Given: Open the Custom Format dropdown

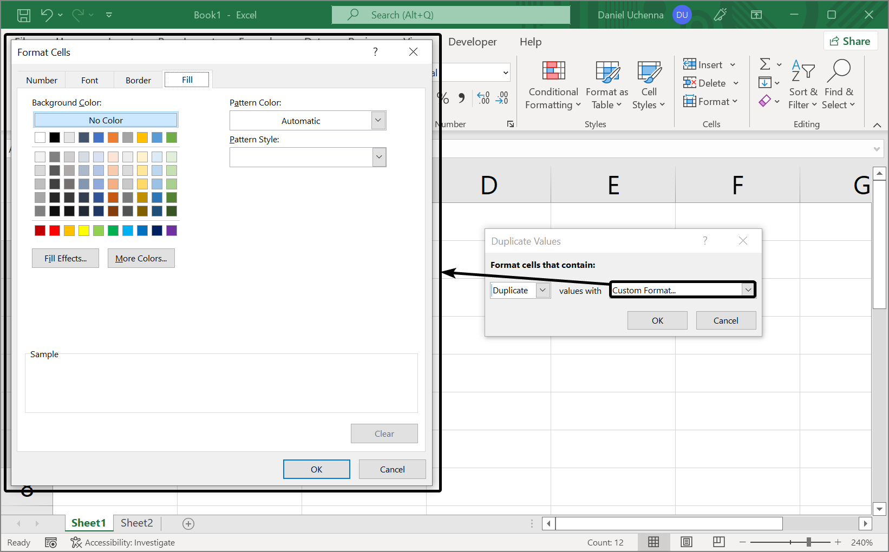Looking at the screenshot, I should pos(748,290).
